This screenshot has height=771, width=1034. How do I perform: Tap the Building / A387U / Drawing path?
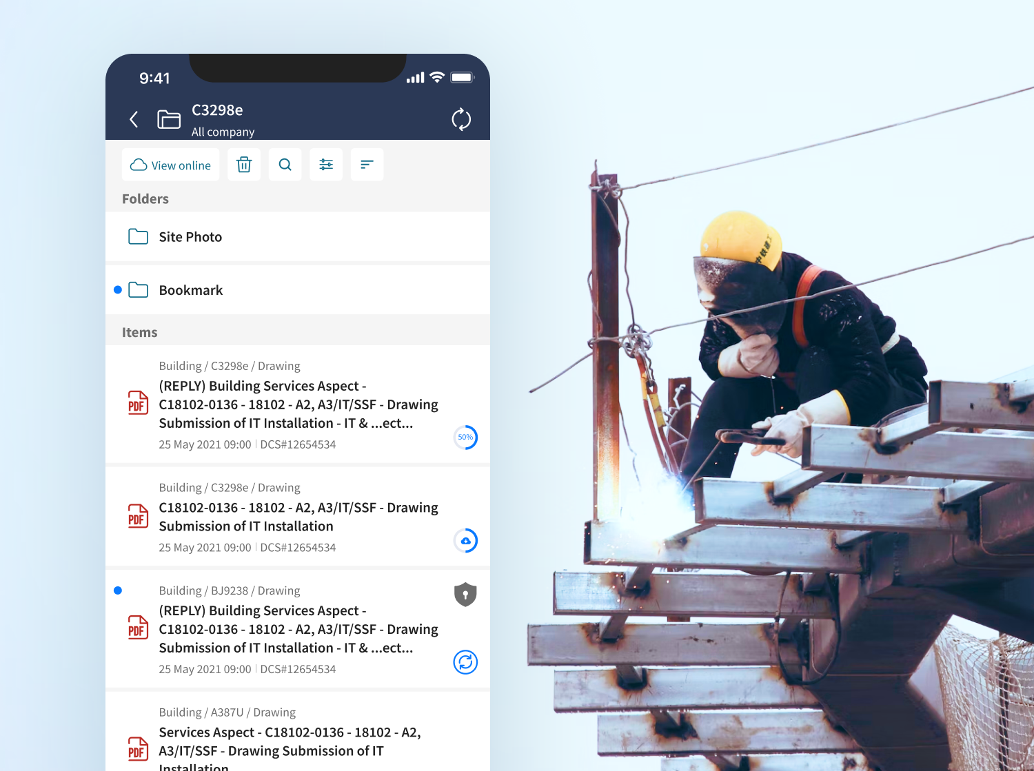(227, 712)
